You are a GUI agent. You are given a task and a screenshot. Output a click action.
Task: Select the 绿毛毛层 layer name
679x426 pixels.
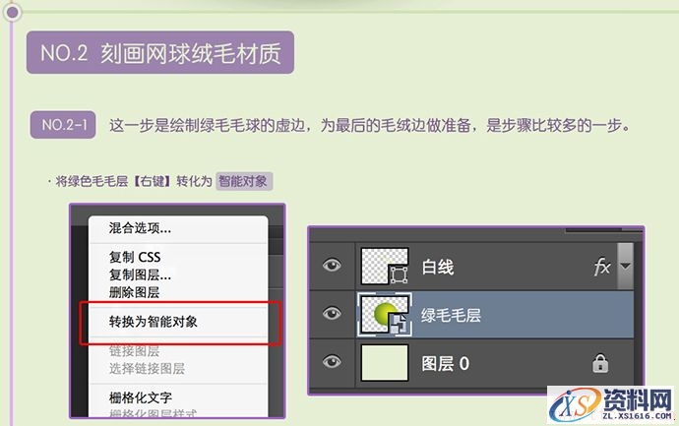pos(452,315)
